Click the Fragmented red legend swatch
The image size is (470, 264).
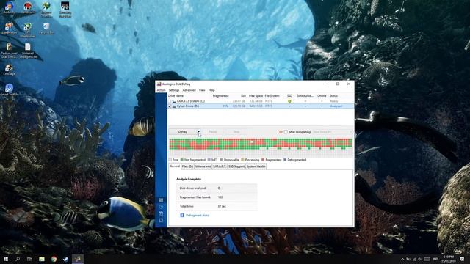point(263,160)
